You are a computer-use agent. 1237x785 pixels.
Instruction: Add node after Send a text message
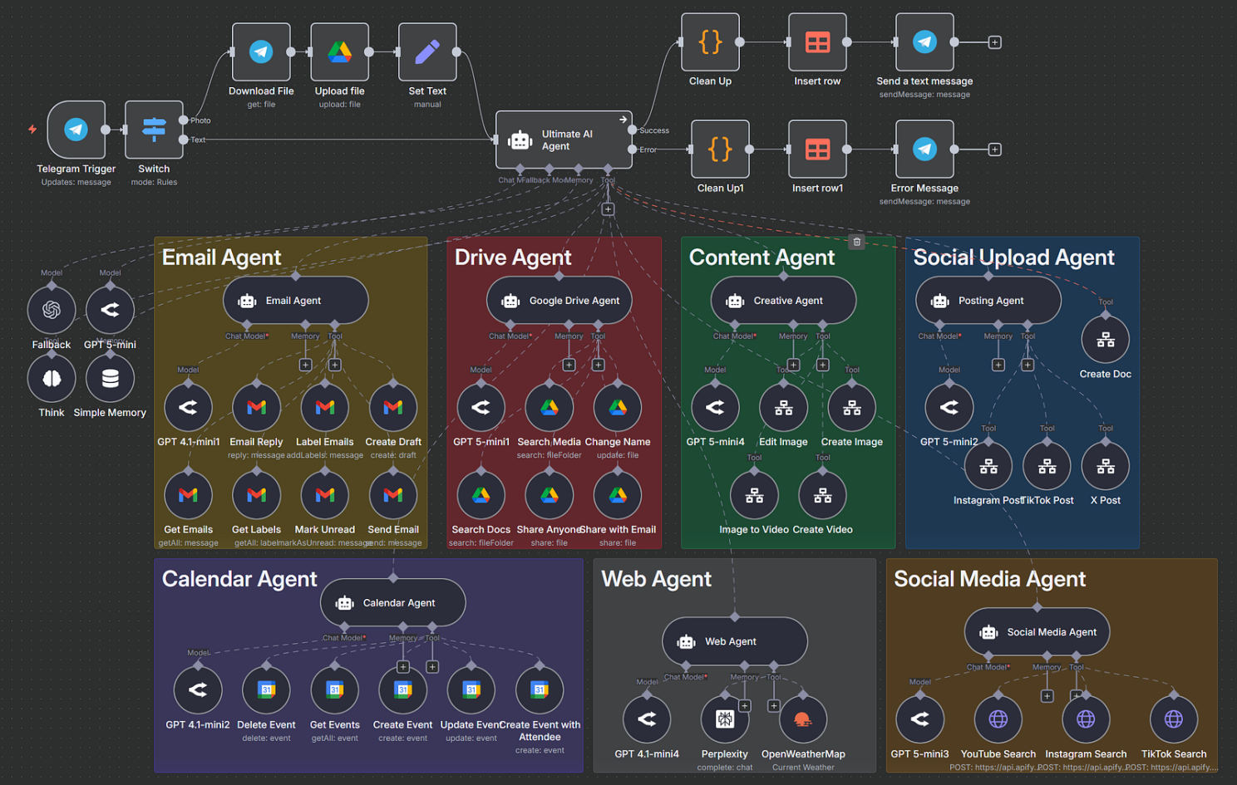coord(994,42)
